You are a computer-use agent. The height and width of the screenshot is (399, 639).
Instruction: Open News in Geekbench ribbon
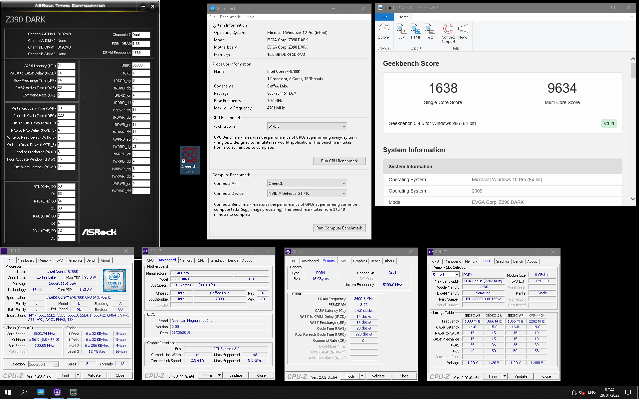coord(463,32)
